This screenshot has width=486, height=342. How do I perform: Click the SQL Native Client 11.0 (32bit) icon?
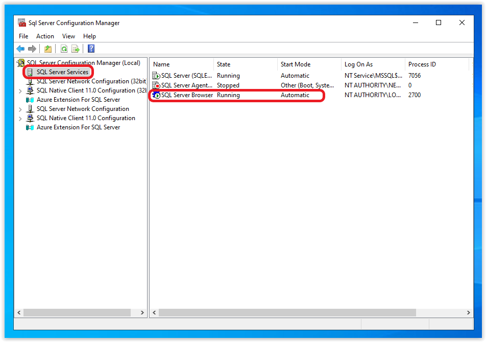pyautogui.click(x=30, y=90)
